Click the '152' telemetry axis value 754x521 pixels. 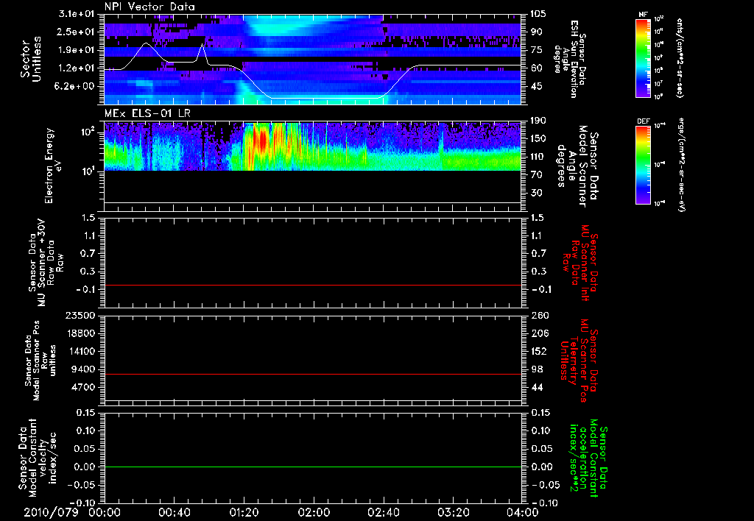coord(538,351)
